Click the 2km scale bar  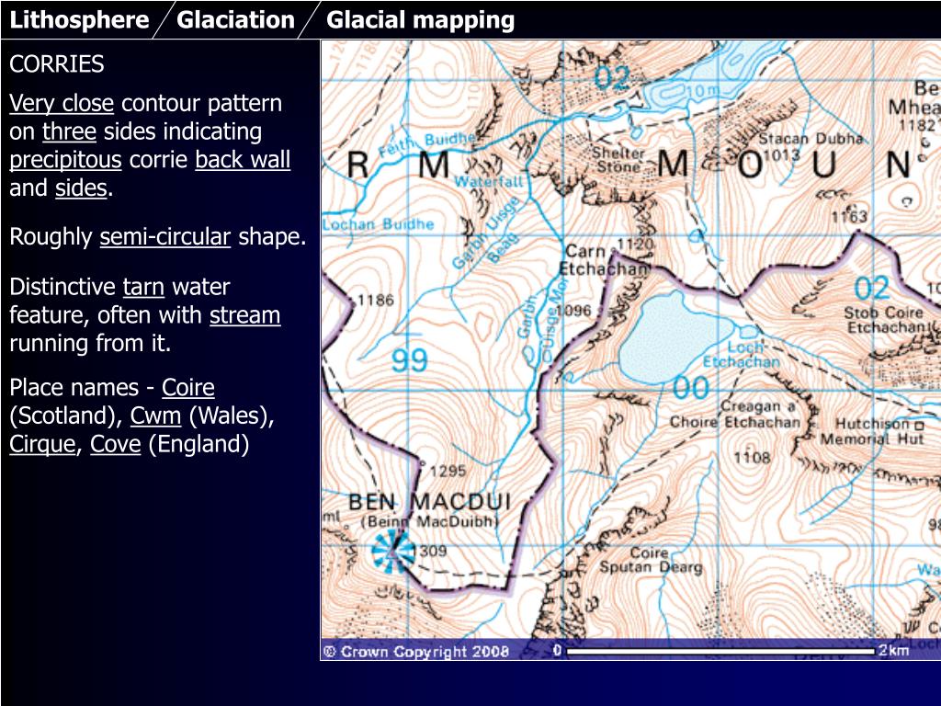720,651
